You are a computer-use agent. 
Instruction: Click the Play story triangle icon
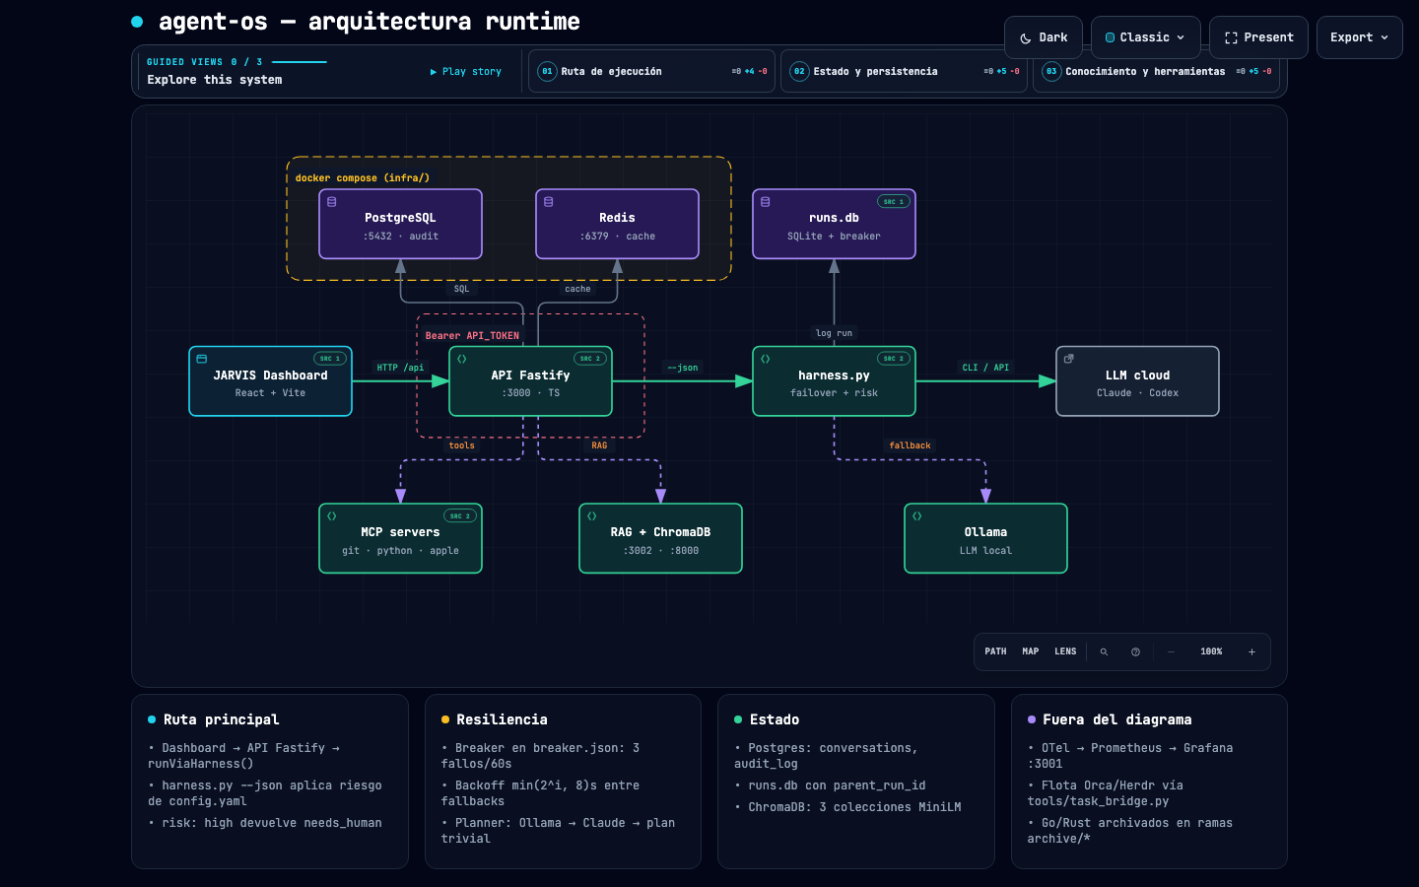[x=434, y=72]
